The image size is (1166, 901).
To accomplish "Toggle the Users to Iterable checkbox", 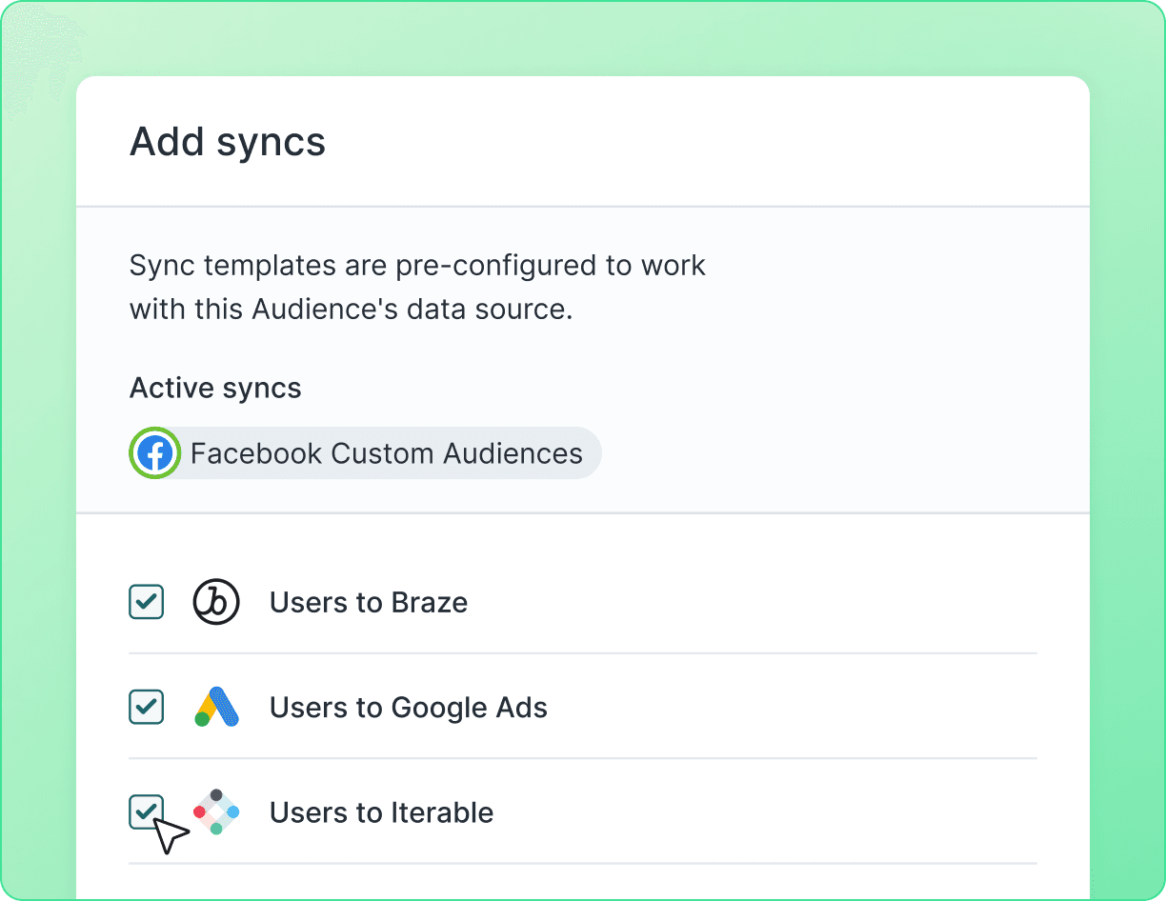I will tap(147, 812).
